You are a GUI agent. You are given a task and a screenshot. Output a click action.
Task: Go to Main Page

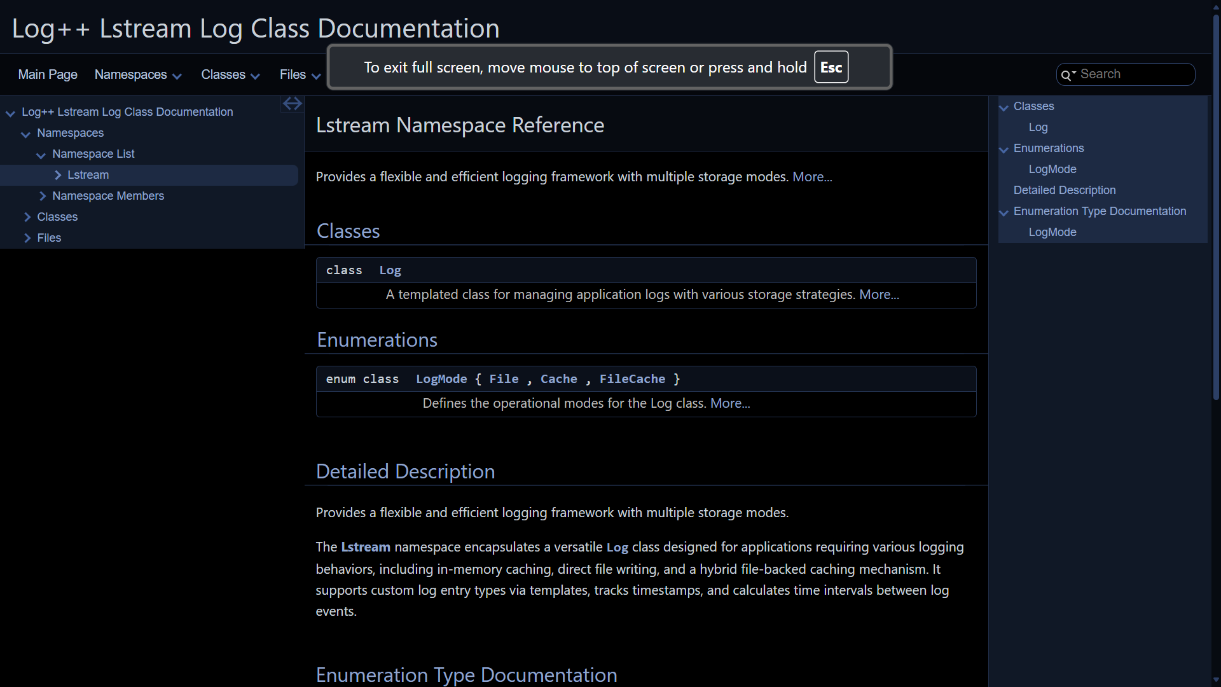click(48, 75)
